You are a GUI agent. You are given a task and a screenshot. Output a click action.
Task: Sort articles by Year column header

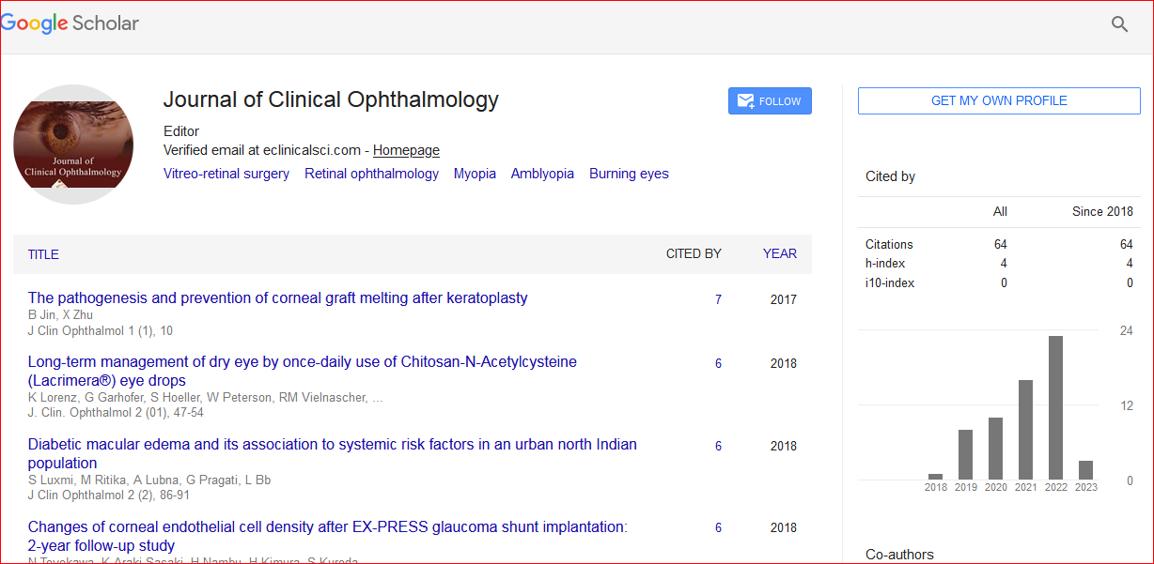pos(779,253)
